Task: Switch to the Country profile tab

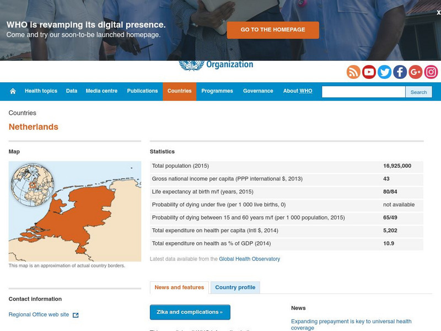Action: (235, 287)
